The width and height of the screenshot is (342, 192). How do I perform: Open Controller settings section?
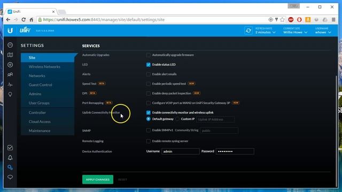click(48, 113)
